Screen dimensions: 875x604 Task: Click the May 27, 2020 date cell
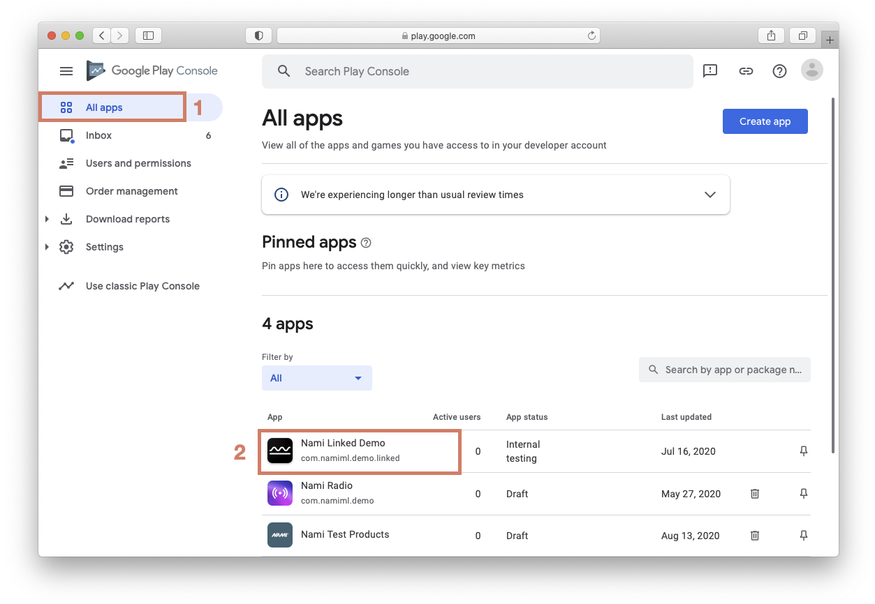click(x=691, y=494)
